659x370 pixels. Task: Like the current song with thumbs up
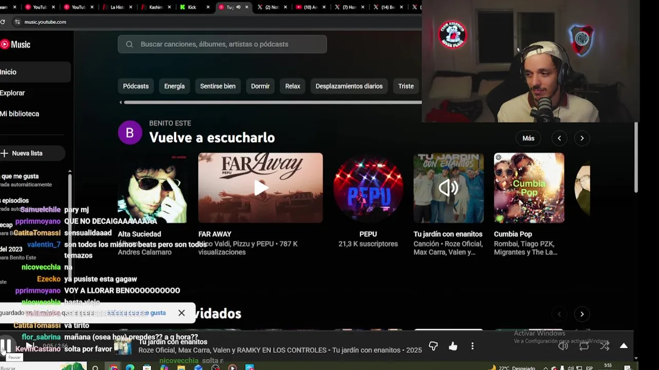pos(453,346)
